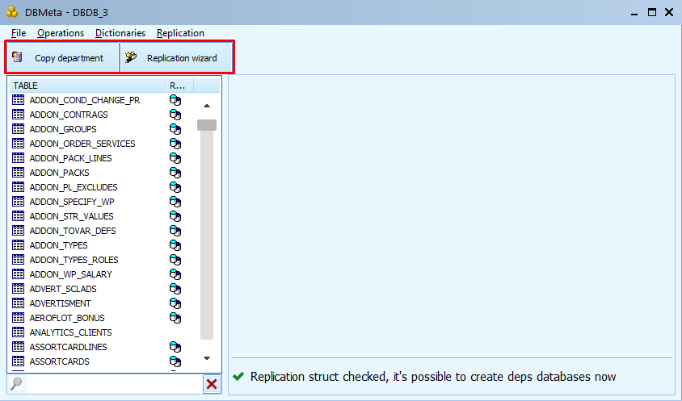Open the Replication menu
Screen dimensions: 682x401
tap(180, 33)
